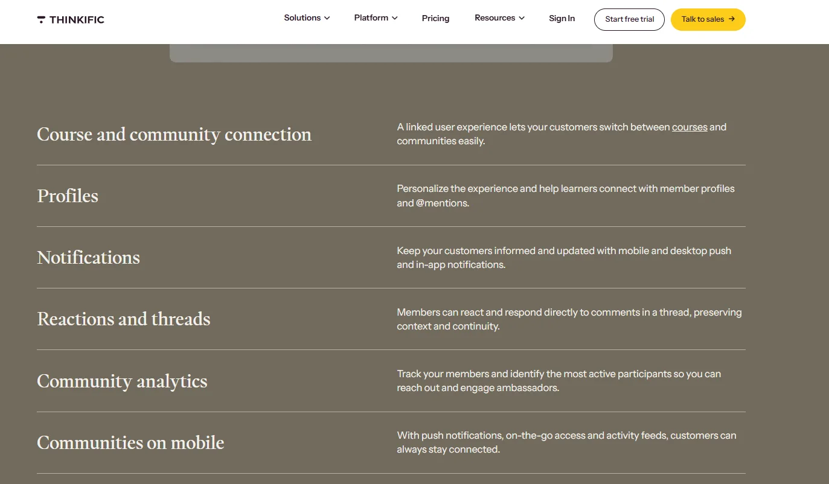Select the Profiles feature row

coord(67,196)
